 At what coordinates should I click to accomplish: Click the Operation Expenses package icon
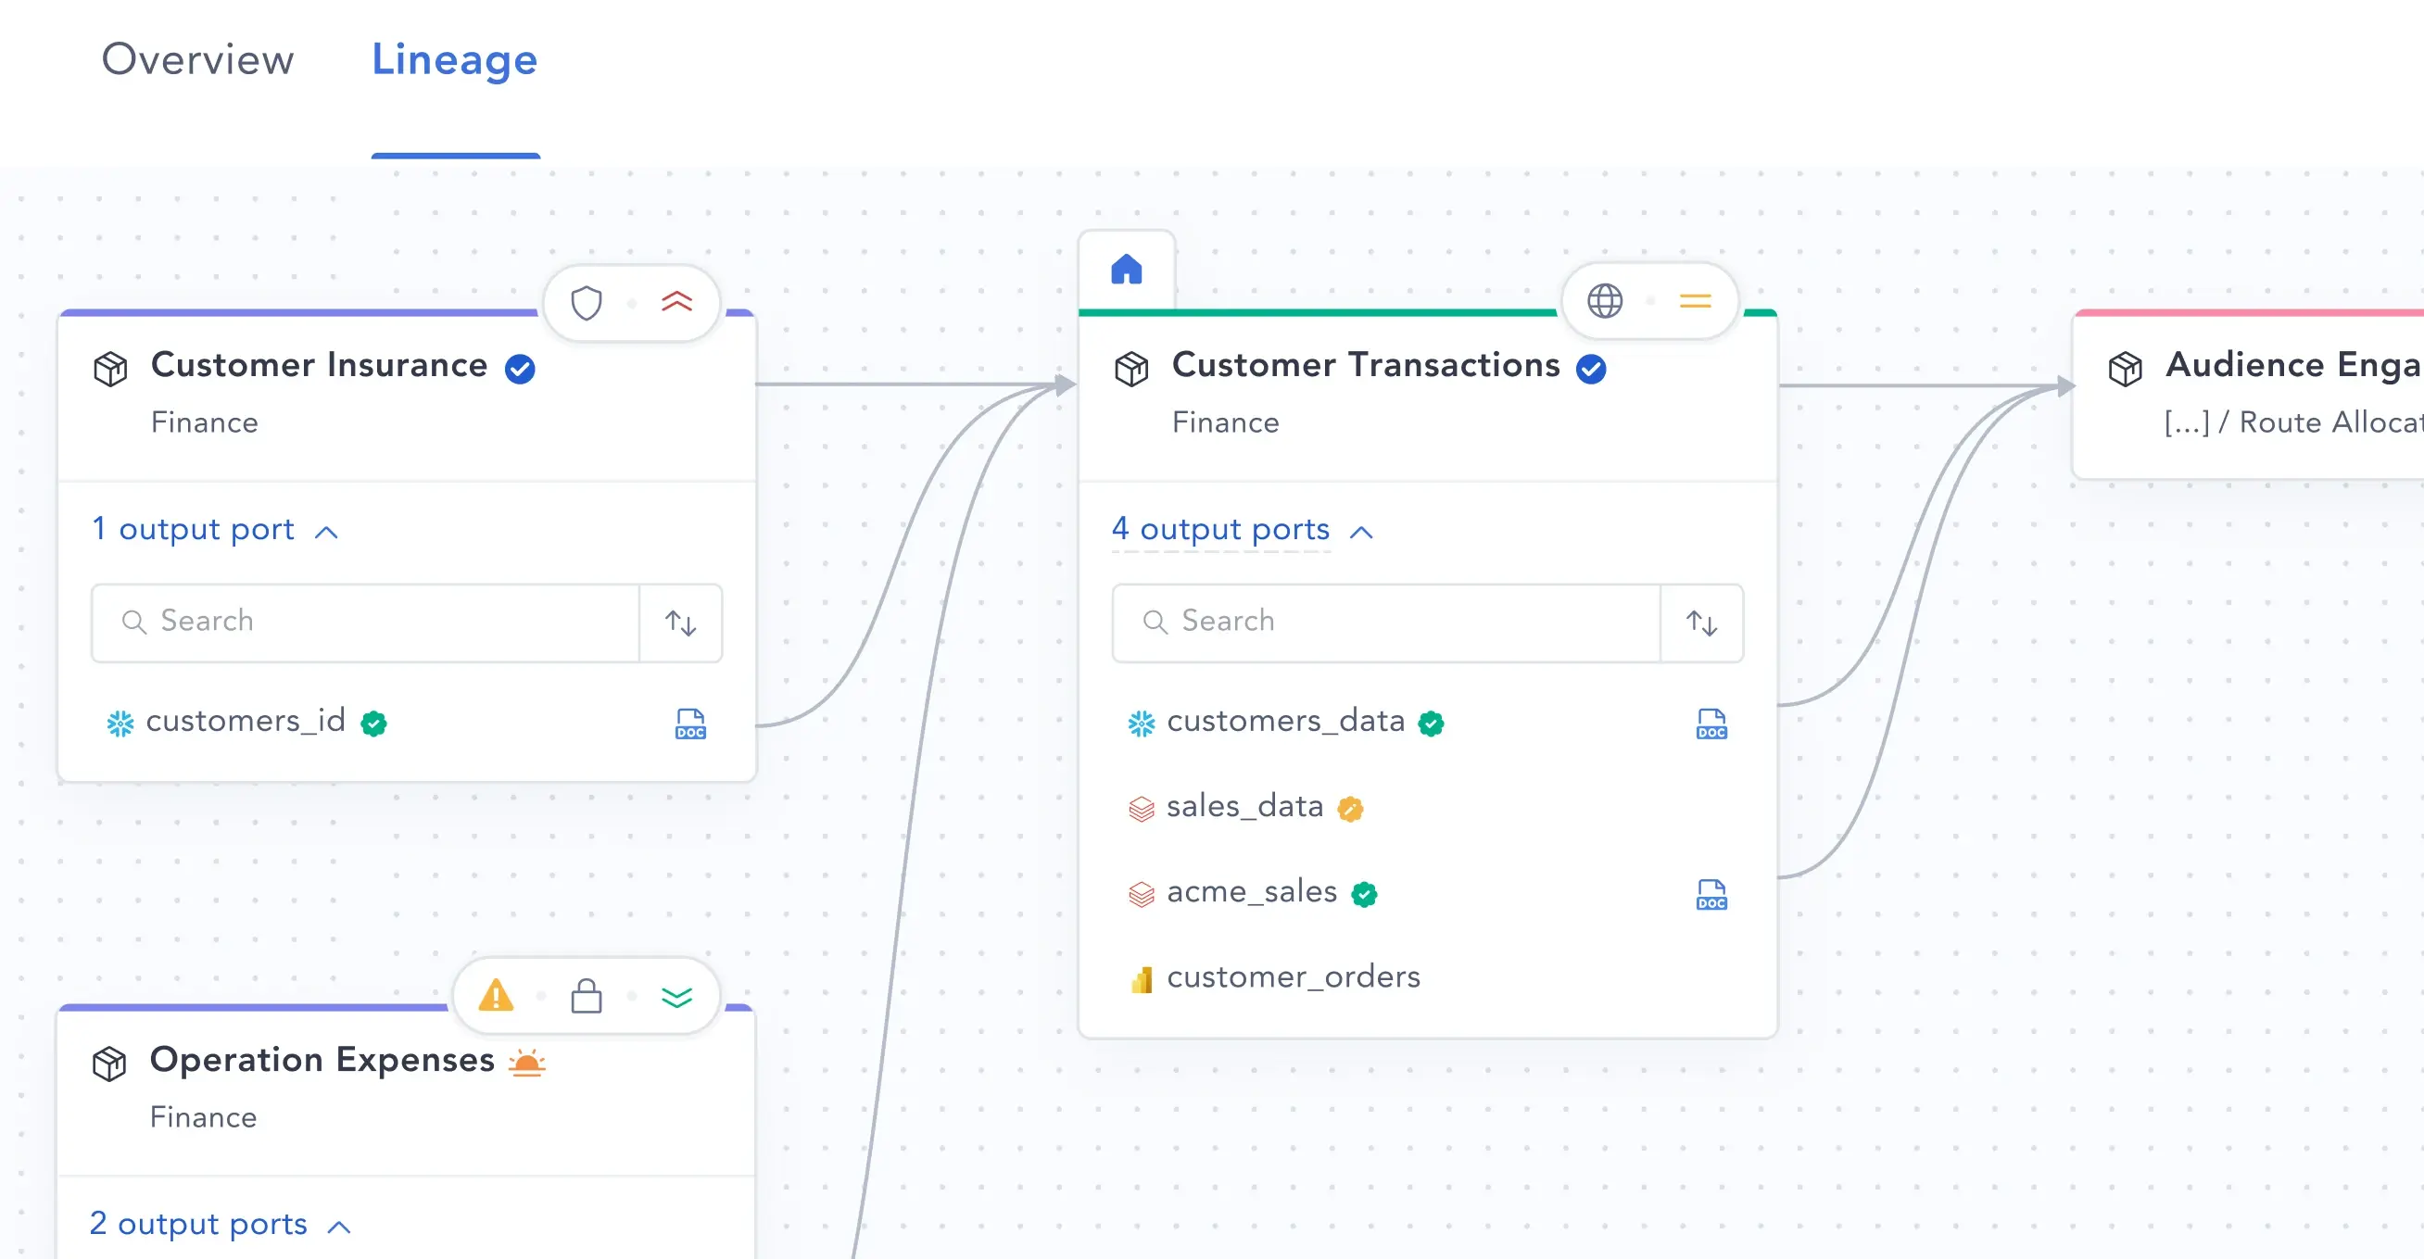[x=109, y=1063]
